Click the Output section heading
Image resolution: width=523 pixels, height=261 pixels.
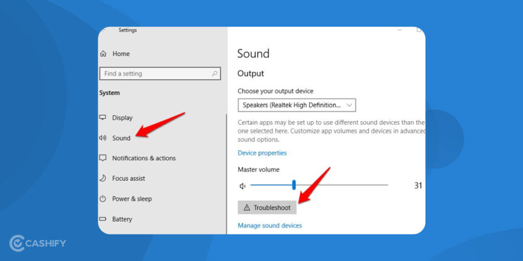250,73
